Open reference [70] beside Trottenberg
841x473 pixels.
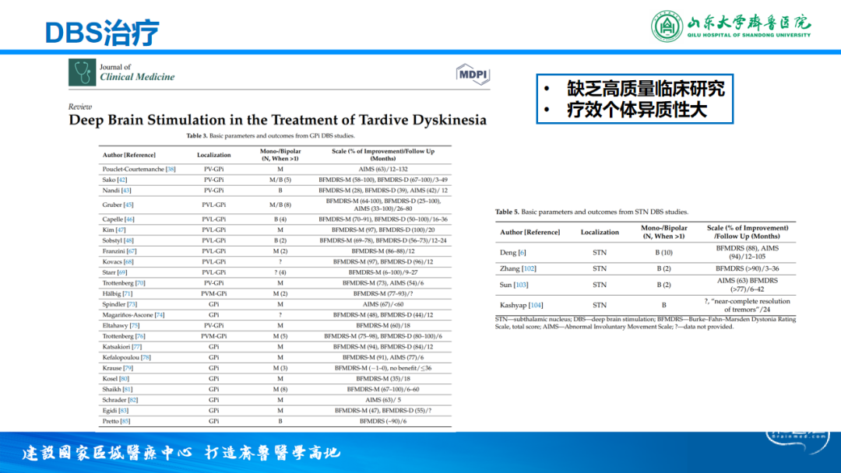[x=140, y=283]
